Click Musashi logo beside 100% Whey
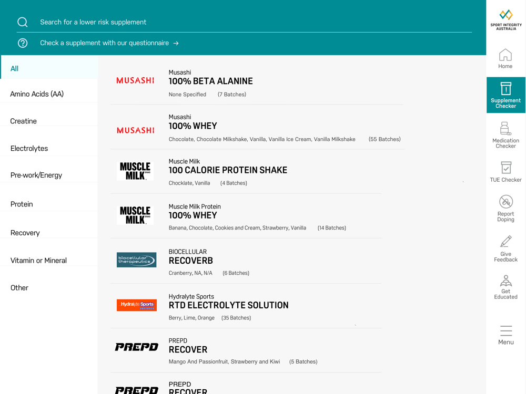The width and height of the screenshot is (526, 394). click(x=136, y=130)
